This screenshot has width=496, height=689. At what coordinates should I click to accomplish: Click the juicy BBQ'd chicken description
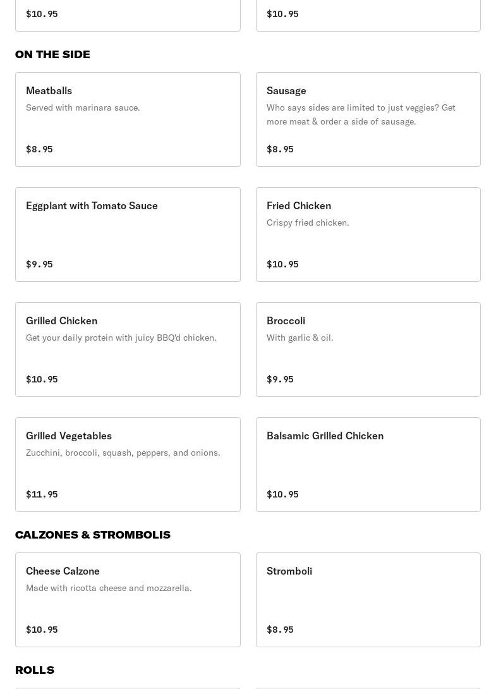click(121, 338)
